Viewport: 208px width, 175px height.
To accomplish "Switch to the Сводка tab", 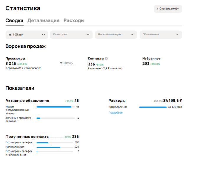I will (x=14, y=20).
